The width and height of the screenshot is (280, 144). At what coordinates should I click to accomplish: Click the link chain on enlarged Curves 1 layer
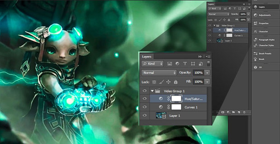pos(168,107)
